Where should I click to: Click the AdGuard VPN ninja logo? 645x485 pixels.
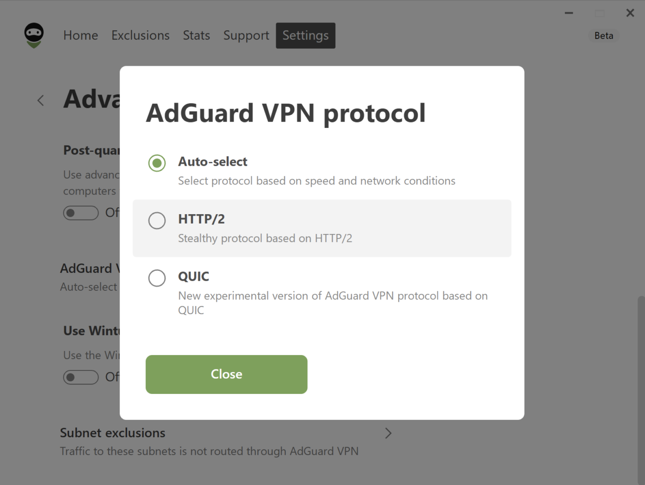click(33, 35)
